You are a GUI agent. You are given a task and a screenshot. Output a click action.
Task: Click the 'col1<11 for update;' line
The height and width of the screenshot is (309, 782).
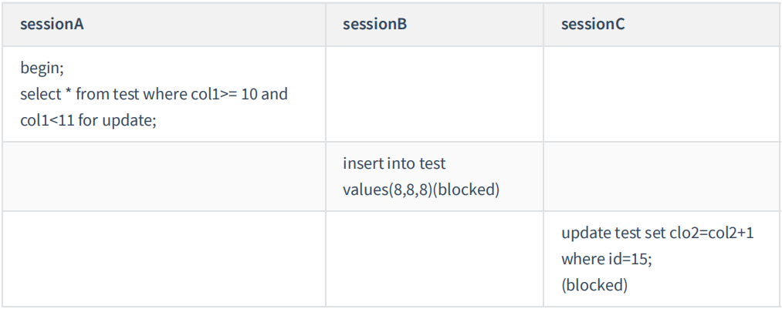click(x=89, y=120)
